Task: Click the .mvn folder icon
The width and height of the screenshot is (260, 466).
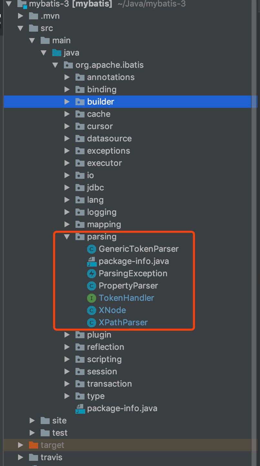Action: click(x=33, y=16)
